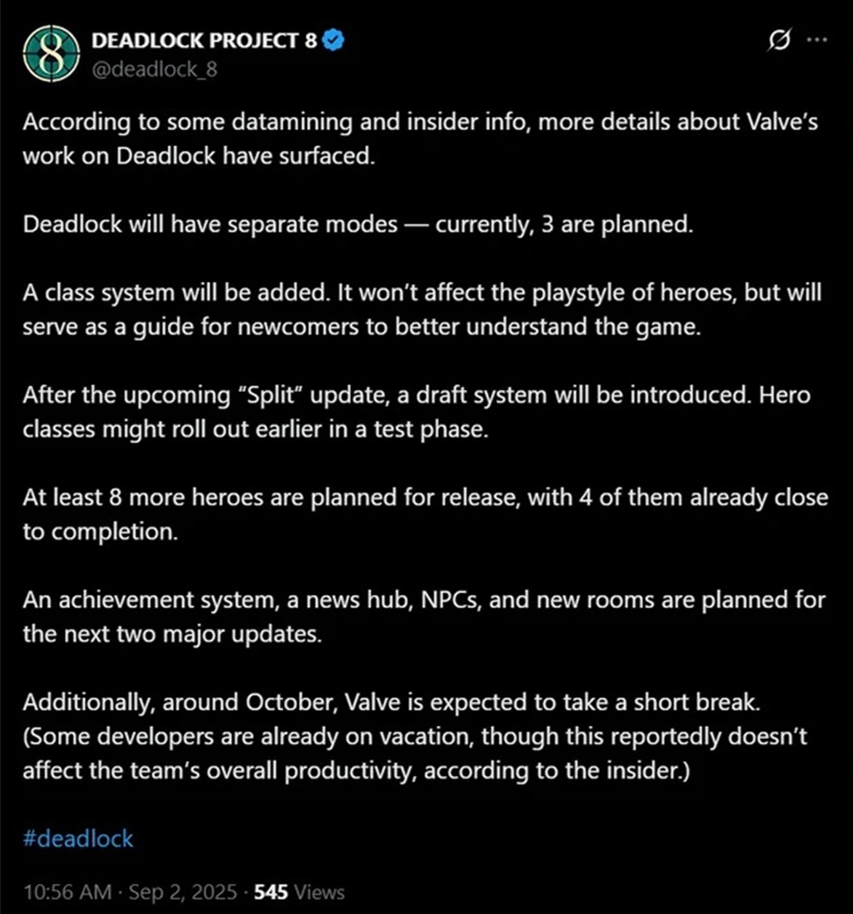Select the 'Additionally, around October' sentence
The width and height of the screenshot is (853, 914).
(x=391, y=702)
